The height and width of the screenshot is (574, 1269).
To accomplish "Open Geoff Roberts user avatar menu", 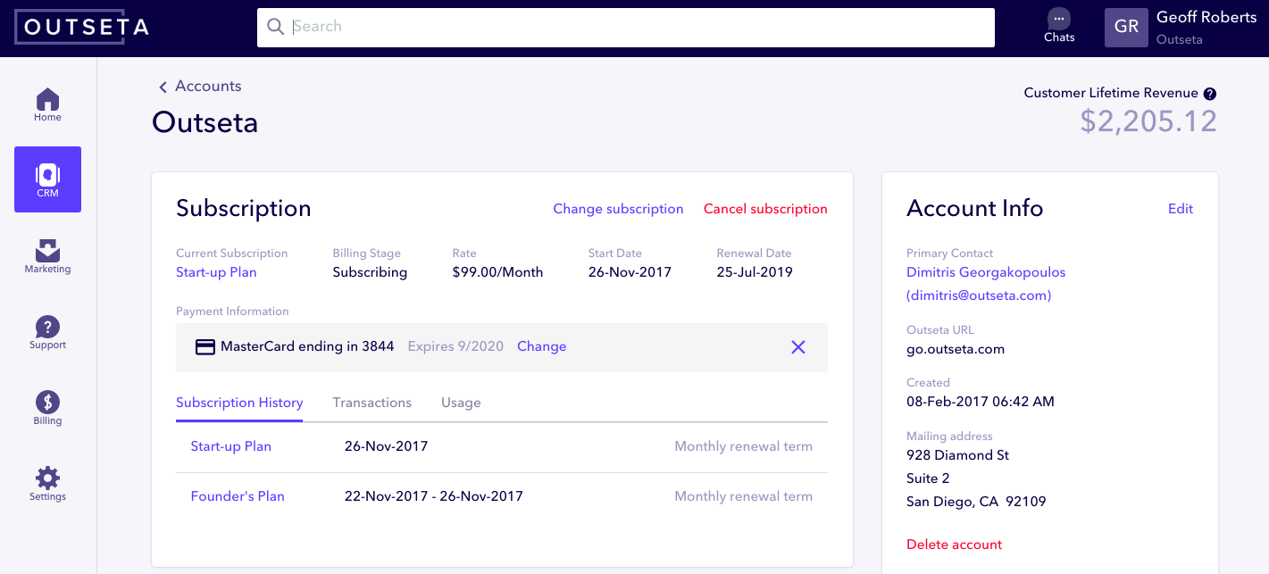I will (1126, 28).
